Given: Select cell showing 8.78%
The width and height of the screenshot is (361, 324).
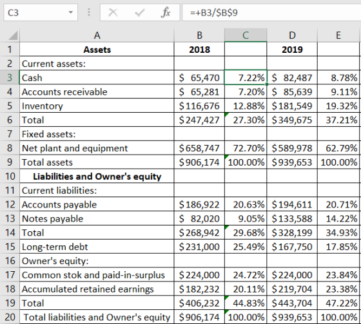Looking at the screenshot, I should pos(338,77).
